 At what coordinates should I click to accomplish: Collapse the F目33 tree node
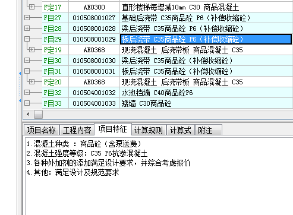click(x=27, y=103)
